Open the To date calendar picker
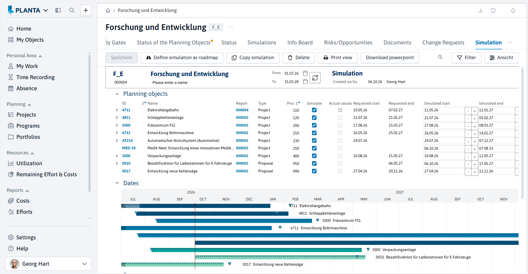Viewport: 528px width, 274px height. pyautogui.click(x=305, y=82)
